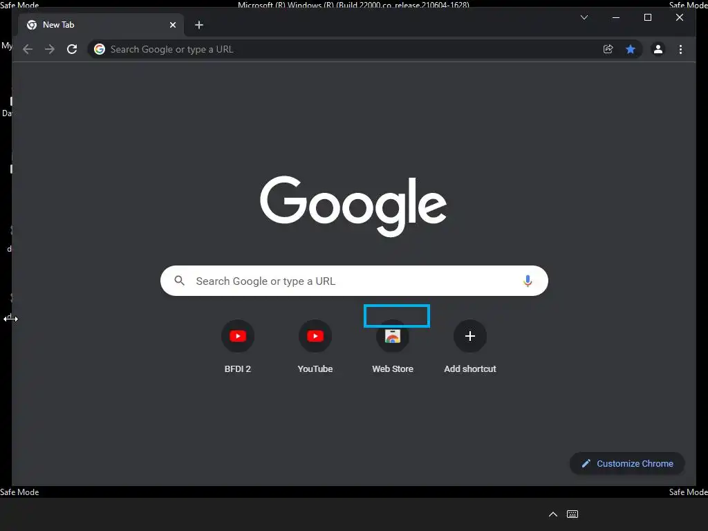Click the Google logo
Screen dimensions: 708x531
click(353, 206)
